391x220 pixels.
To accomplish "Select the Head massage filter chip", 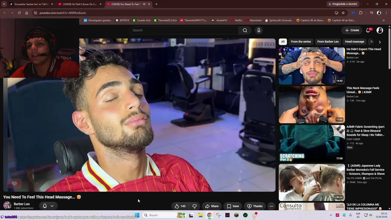I will [355, 42].
